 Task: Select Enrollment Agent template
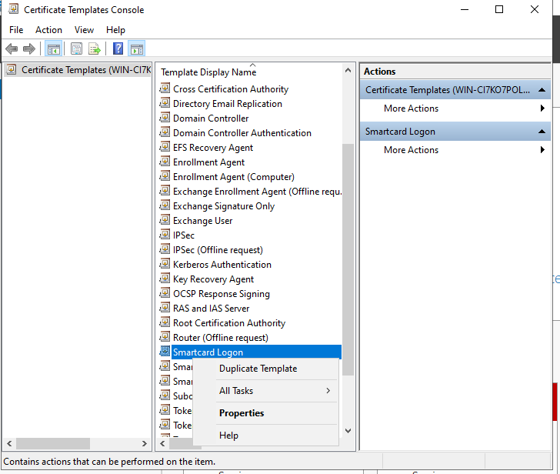(x=208, y=162)
